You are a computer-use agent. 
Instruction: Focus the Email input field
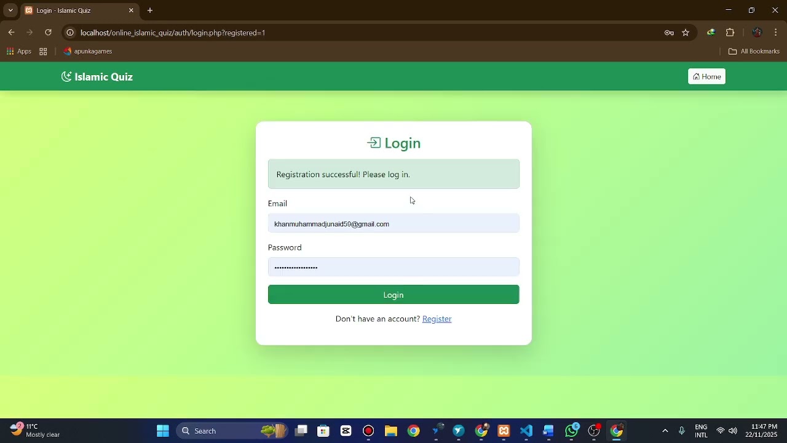pyautogui.click(x=393, y=223)
